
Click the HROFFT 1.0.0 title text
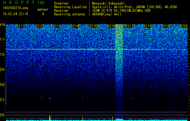coord(24,2)
